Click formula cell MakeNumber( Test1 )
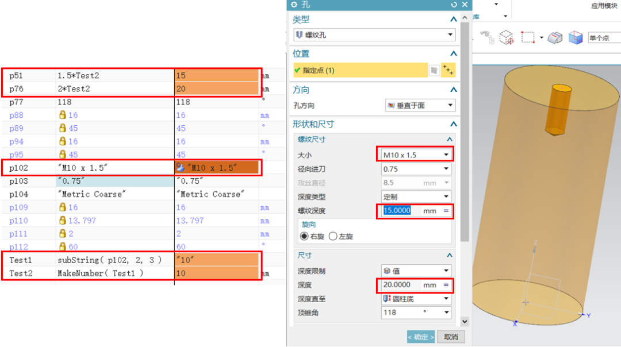The height and width of the screenshot is (347, 621). point(115,273)
